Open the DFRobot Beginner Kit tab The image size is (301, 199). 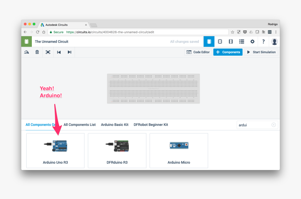coord(151,125)
